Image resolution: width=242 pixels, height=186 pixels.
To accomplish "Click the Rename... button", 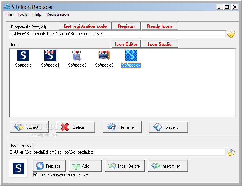I will pos(122,127).
